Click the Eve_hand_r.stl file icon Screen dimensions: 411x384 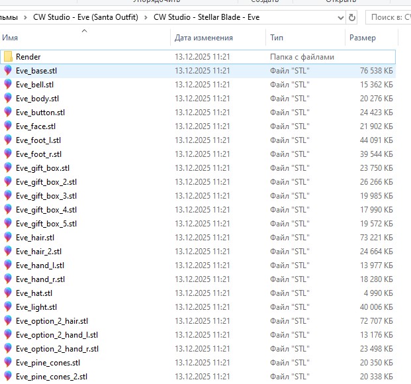pos(8,279)
